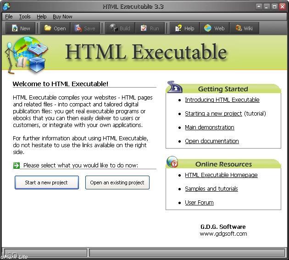This screenshot has height=260, width=289.
Task: Follow the 'Main demonstration' link
Action: (x=210, y=127)
